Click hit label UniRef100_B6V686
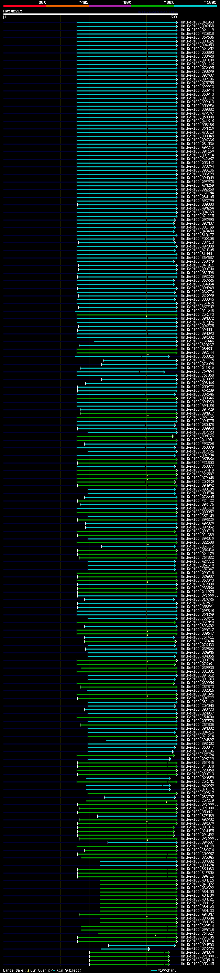 point(197,37)
